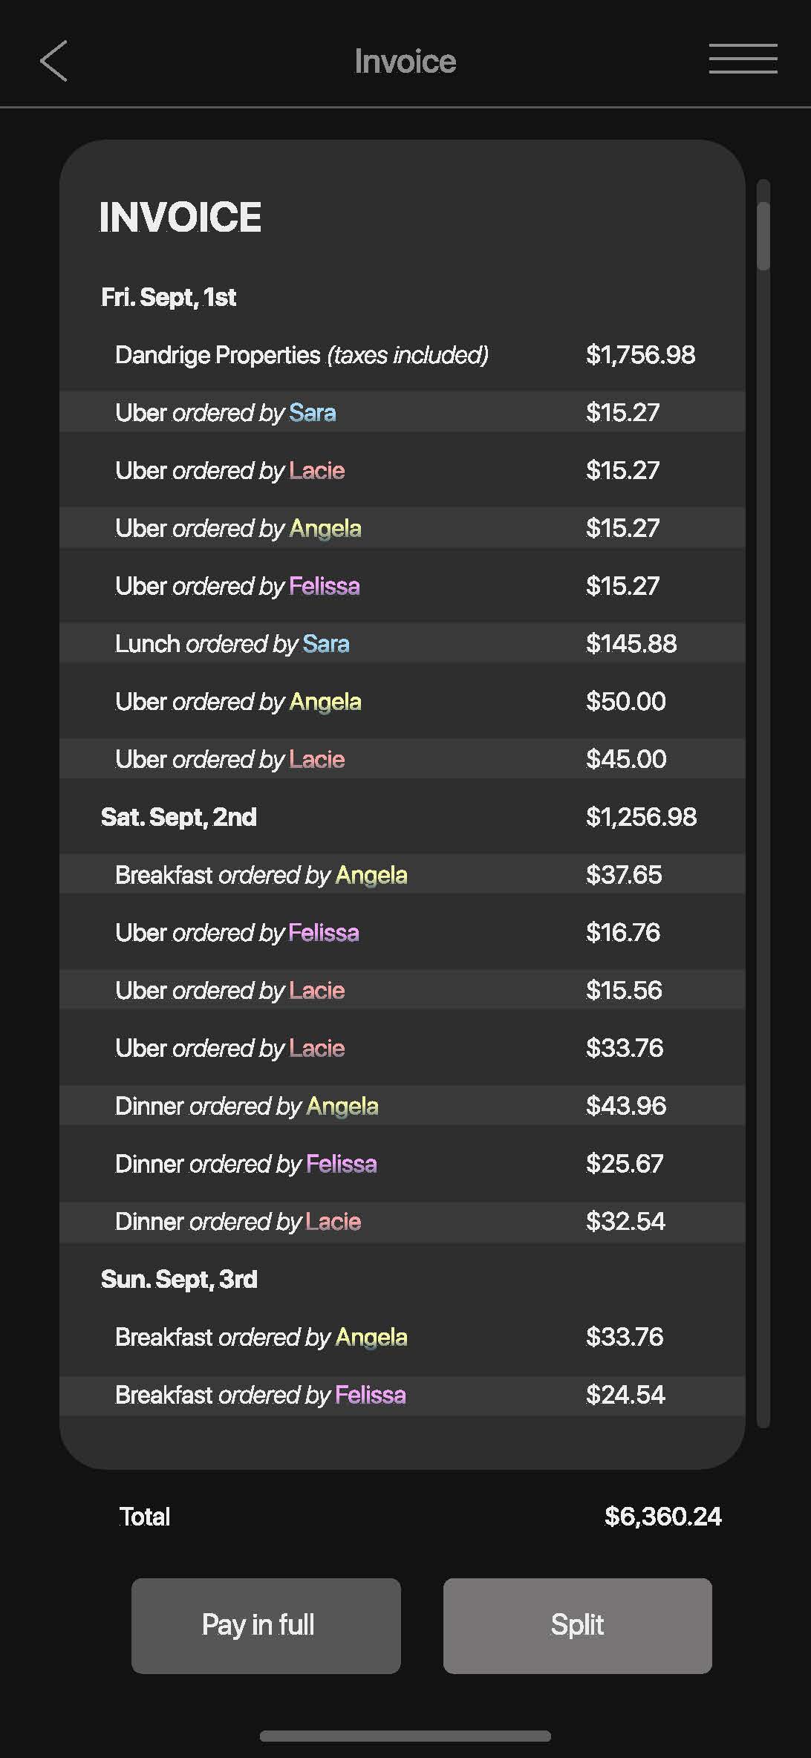Click the Sat. Sept, 2nd date header

pos(179,817)
